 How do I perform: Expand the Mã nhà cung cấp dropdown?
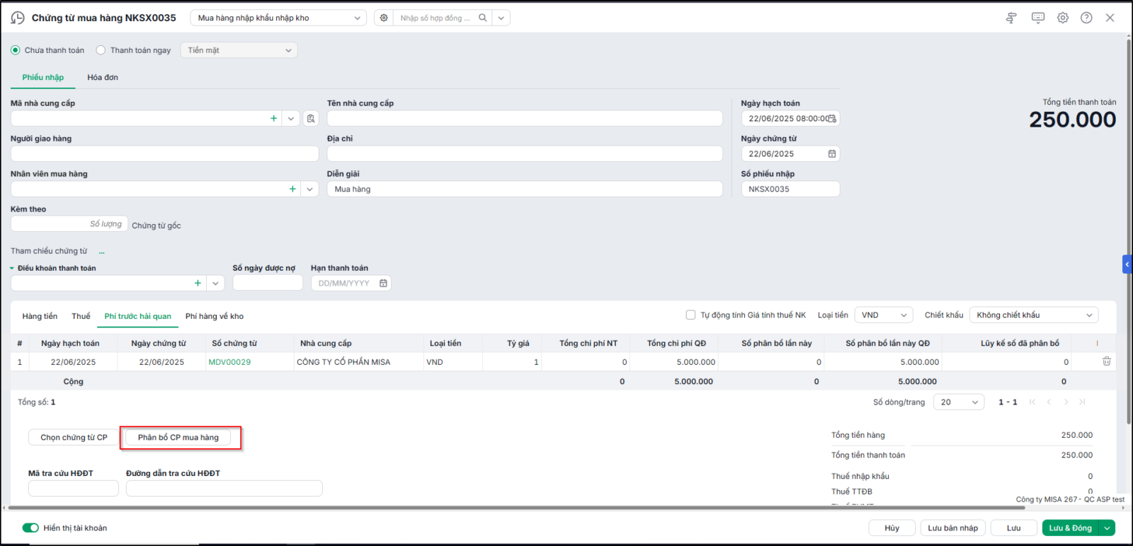(x=291, y=118)
